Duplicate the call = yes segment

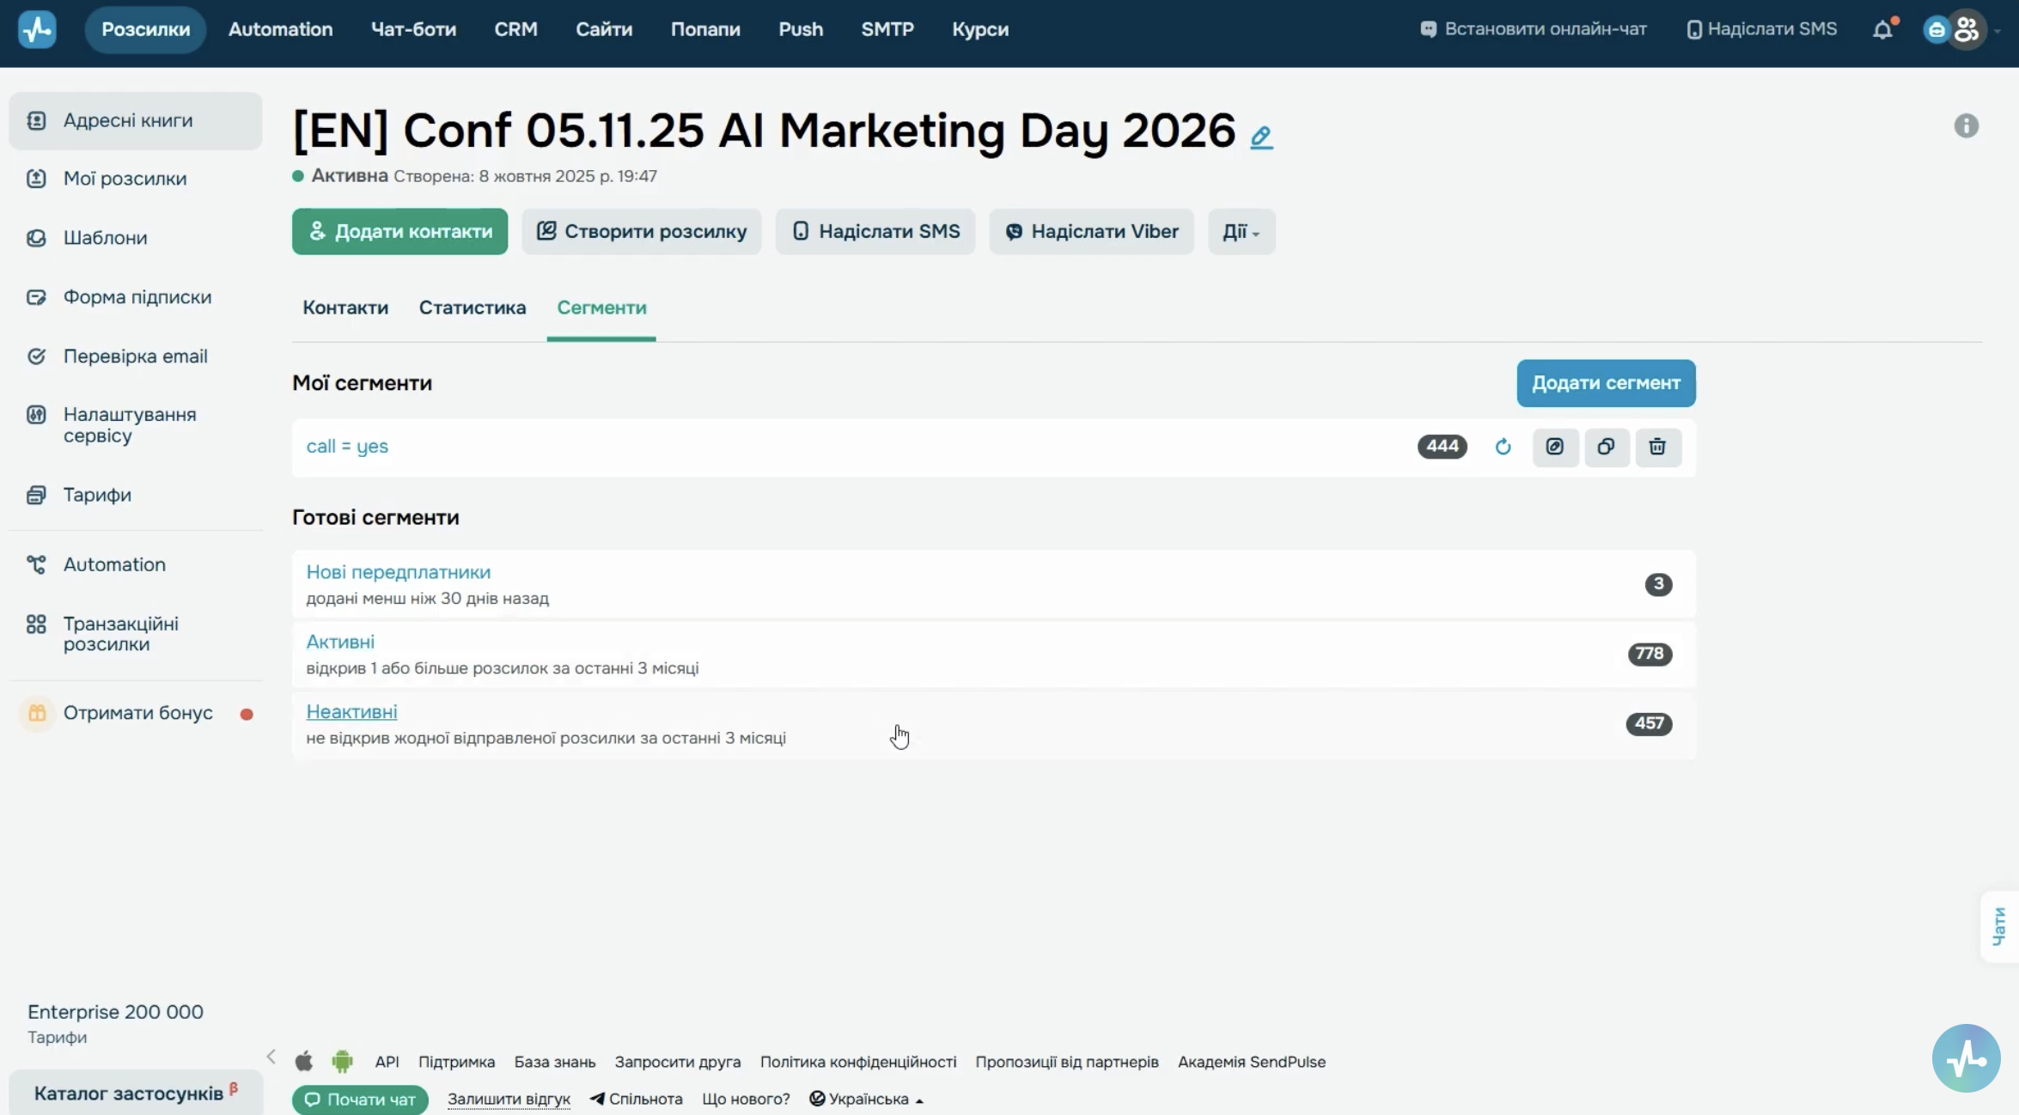coord(1607,447)
